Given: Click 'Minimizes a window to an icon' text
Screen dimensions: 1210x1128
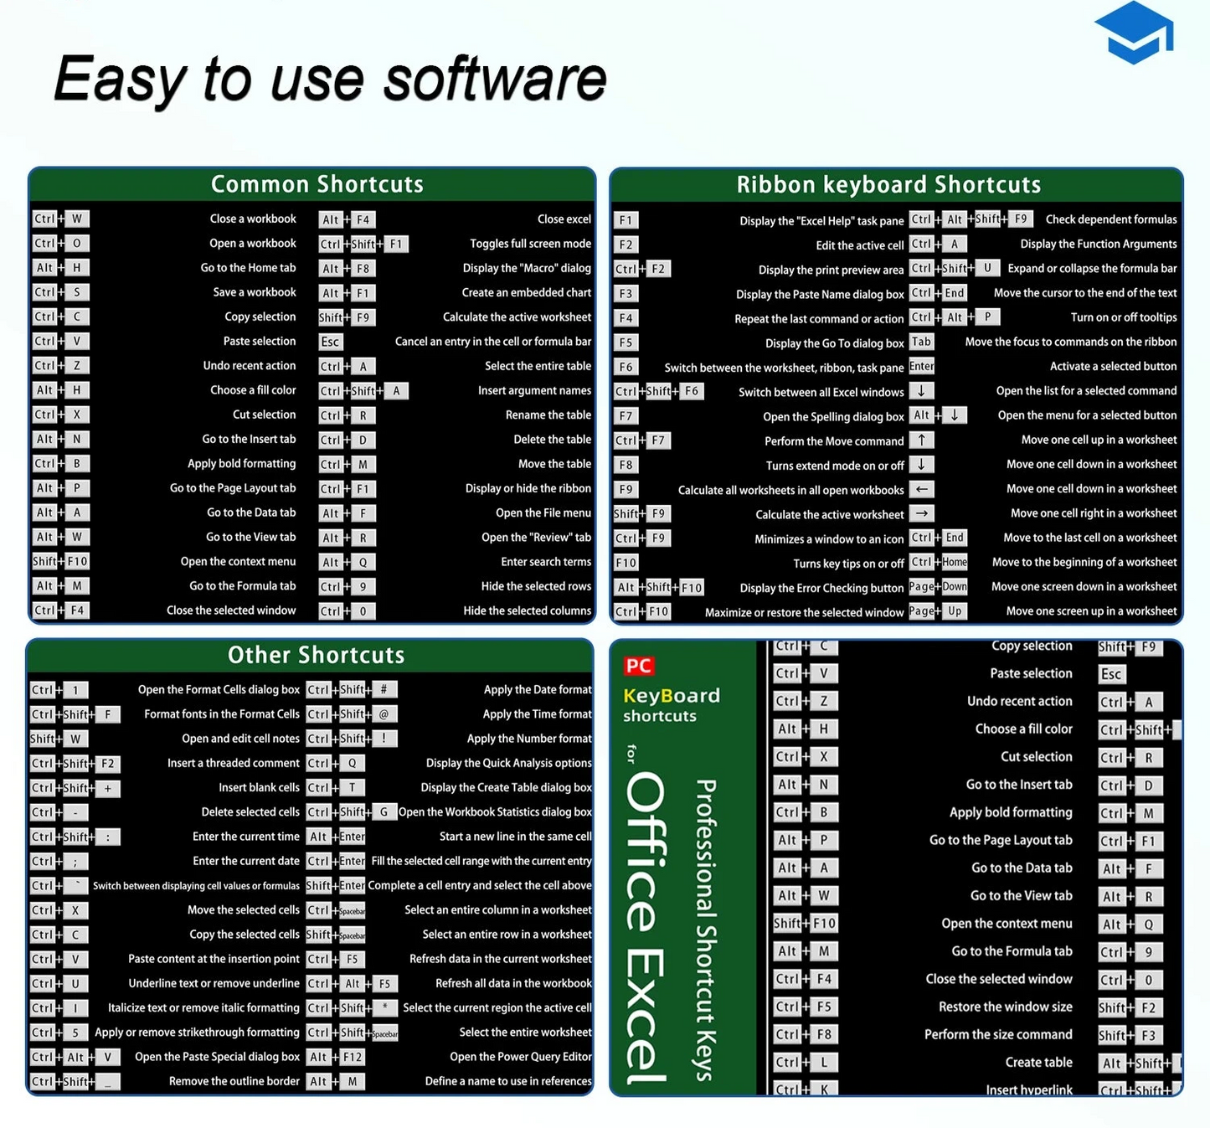Looking at the screenshot, I should (x=830, y=539).
